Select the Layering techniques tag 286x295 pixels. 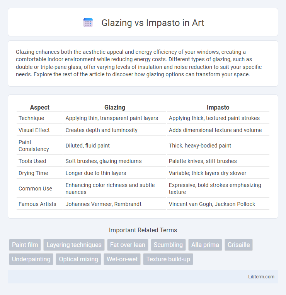coord(74,245)
